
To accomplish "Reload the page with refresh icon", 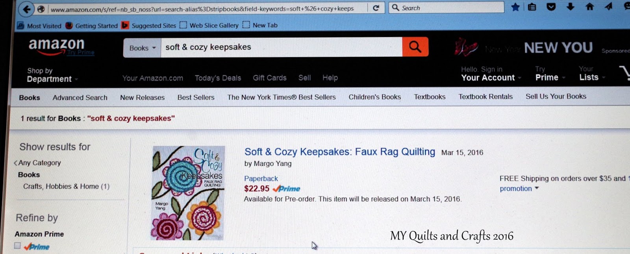I will [376, 8].
